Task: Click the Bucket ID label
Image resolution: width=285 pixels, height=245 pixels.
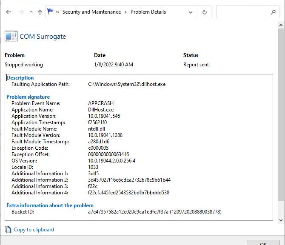Action: click(23, 212)
